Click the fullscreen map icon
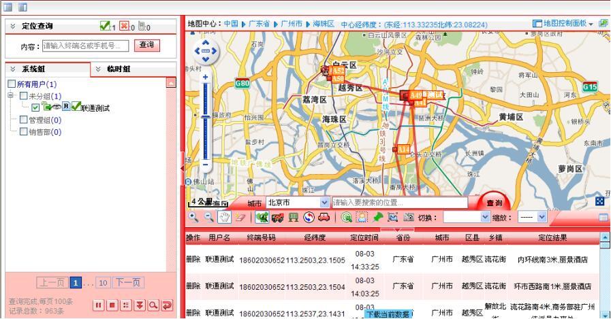The image size is (611, 319). (x=599, y=201)
